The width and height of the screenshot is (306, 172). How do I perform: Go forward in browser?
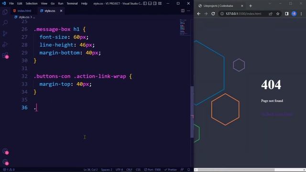[206, 14]
